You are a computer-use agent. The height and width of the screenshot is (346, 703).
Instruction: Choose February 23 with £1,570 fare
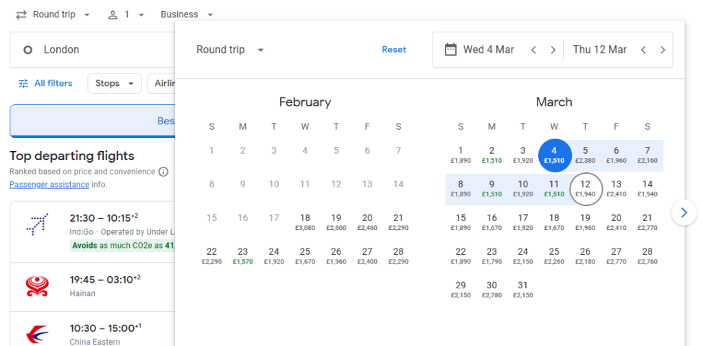click(242, 255)
